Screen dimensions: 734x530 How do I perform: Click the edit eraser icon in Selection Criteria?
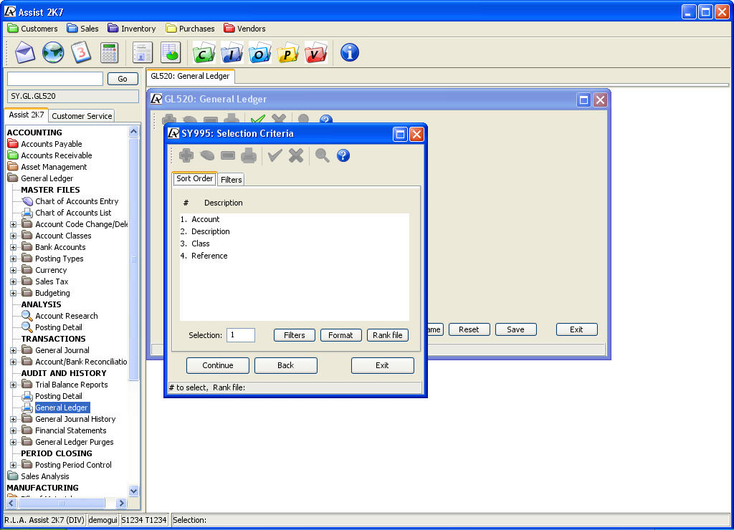[207, 155]
